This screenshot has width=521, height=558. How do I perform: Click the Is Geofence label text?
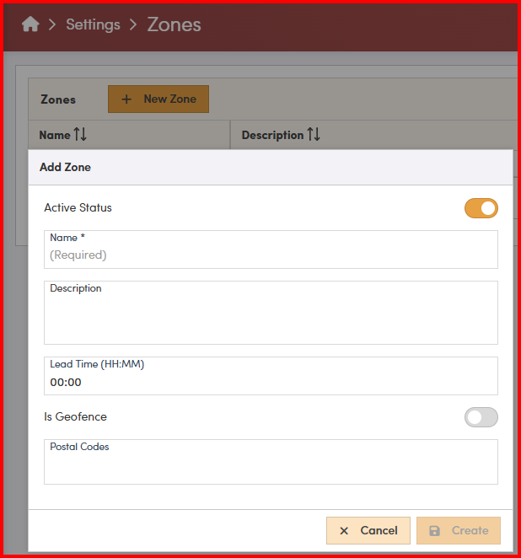click(75, 416)
